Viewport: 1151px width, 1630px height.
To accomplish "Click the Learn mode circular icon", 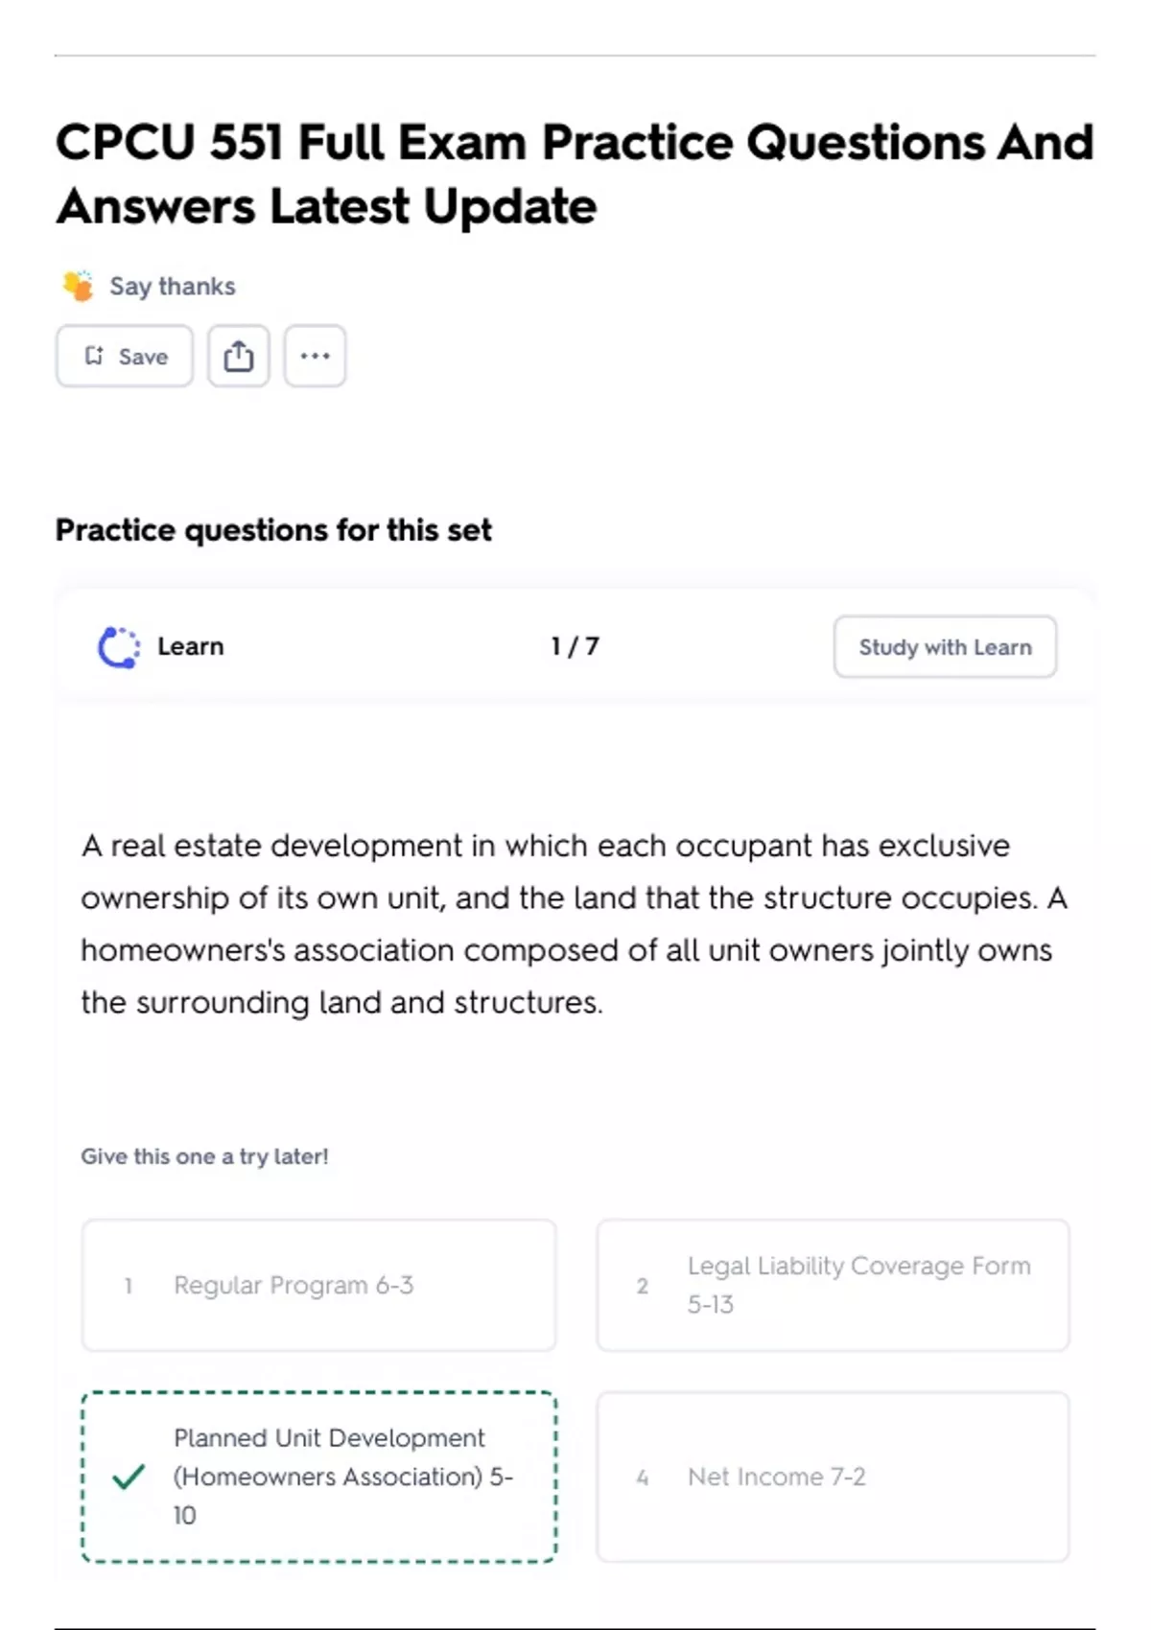I will pyautogui.click(x=119, y=647).
